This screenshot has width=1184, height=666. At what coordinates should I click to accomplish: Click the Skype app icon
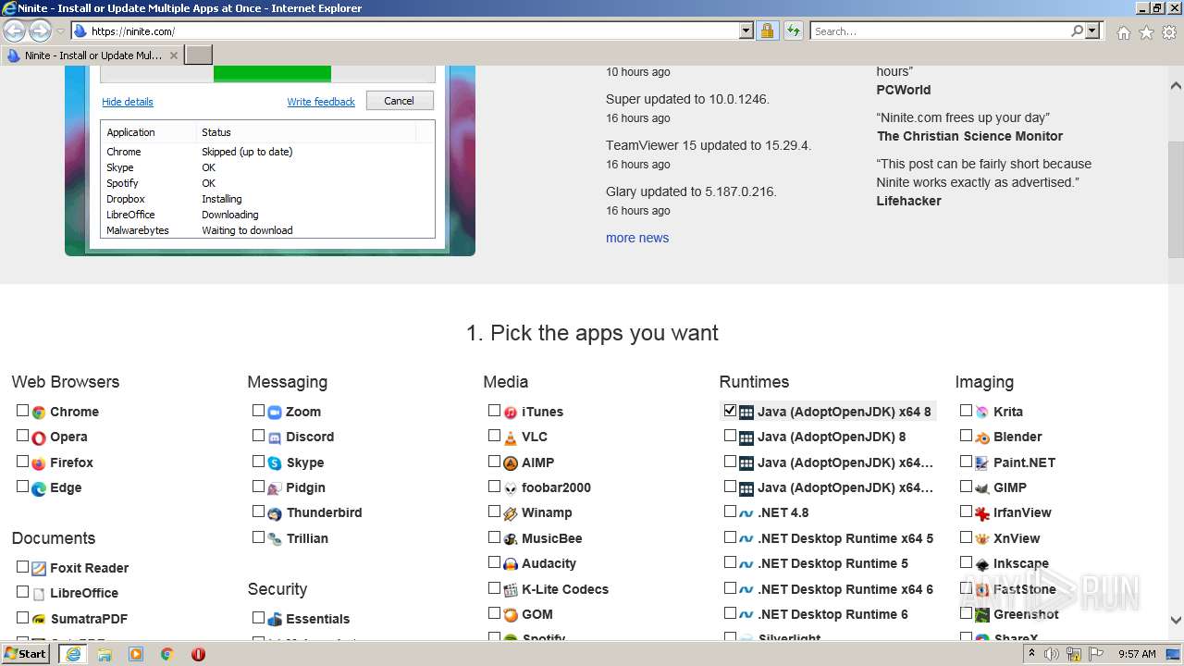[x=275, y=463]
